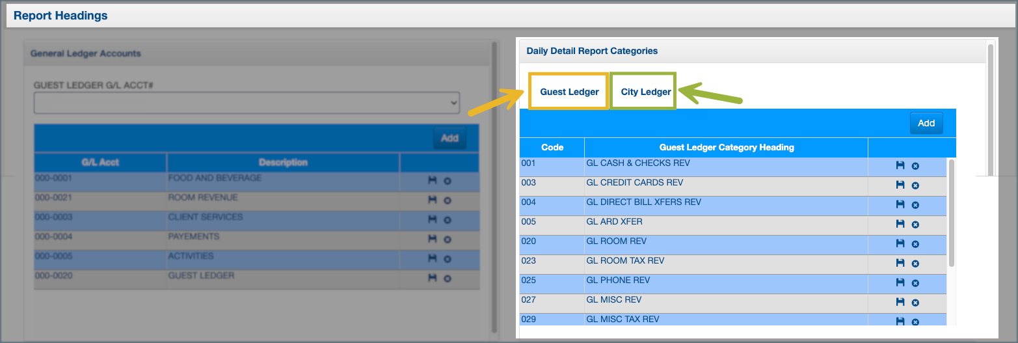The width and height of the screenshot is (1018, 343).
Task: Save the GL ROOM REV row
Action: (x=900, y=244)
